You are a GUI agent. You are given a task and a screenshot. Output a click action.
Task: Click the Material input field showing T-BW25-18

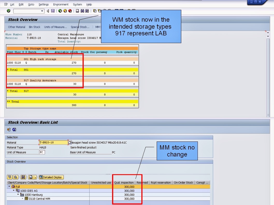[x=53, y=142]
